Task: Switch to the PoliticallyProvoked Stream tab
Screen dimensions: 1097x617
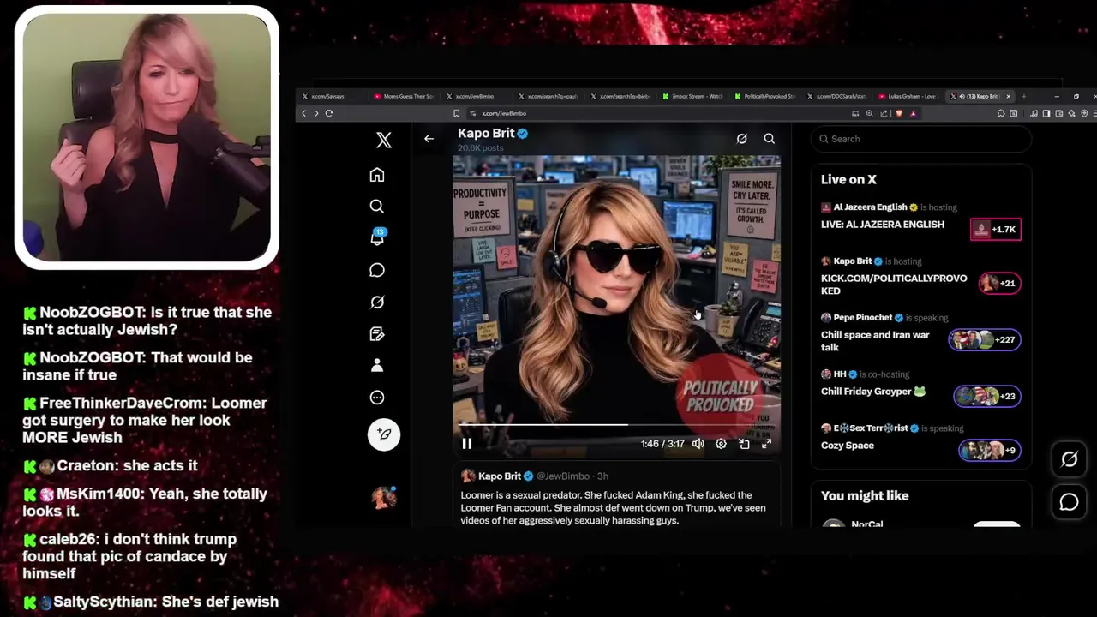Action: point(765,96)
